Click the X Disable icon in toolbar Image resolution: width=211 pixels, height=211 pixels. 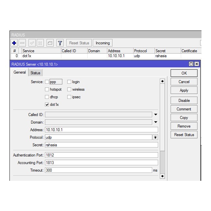[x=40, y=43]
